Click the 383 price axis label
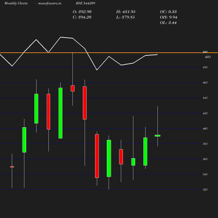This screenshot has width=218, height=218. 205,144
